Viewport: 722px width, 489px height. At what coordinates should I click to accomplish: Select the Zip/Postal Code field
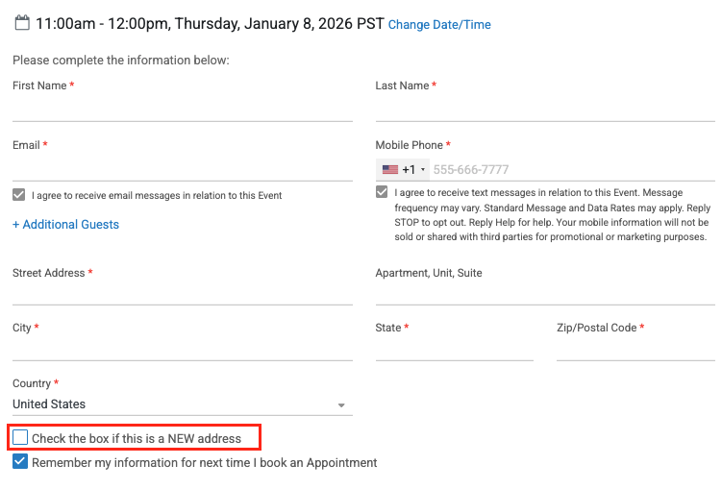pyautogui.click(x=635, y=349)
